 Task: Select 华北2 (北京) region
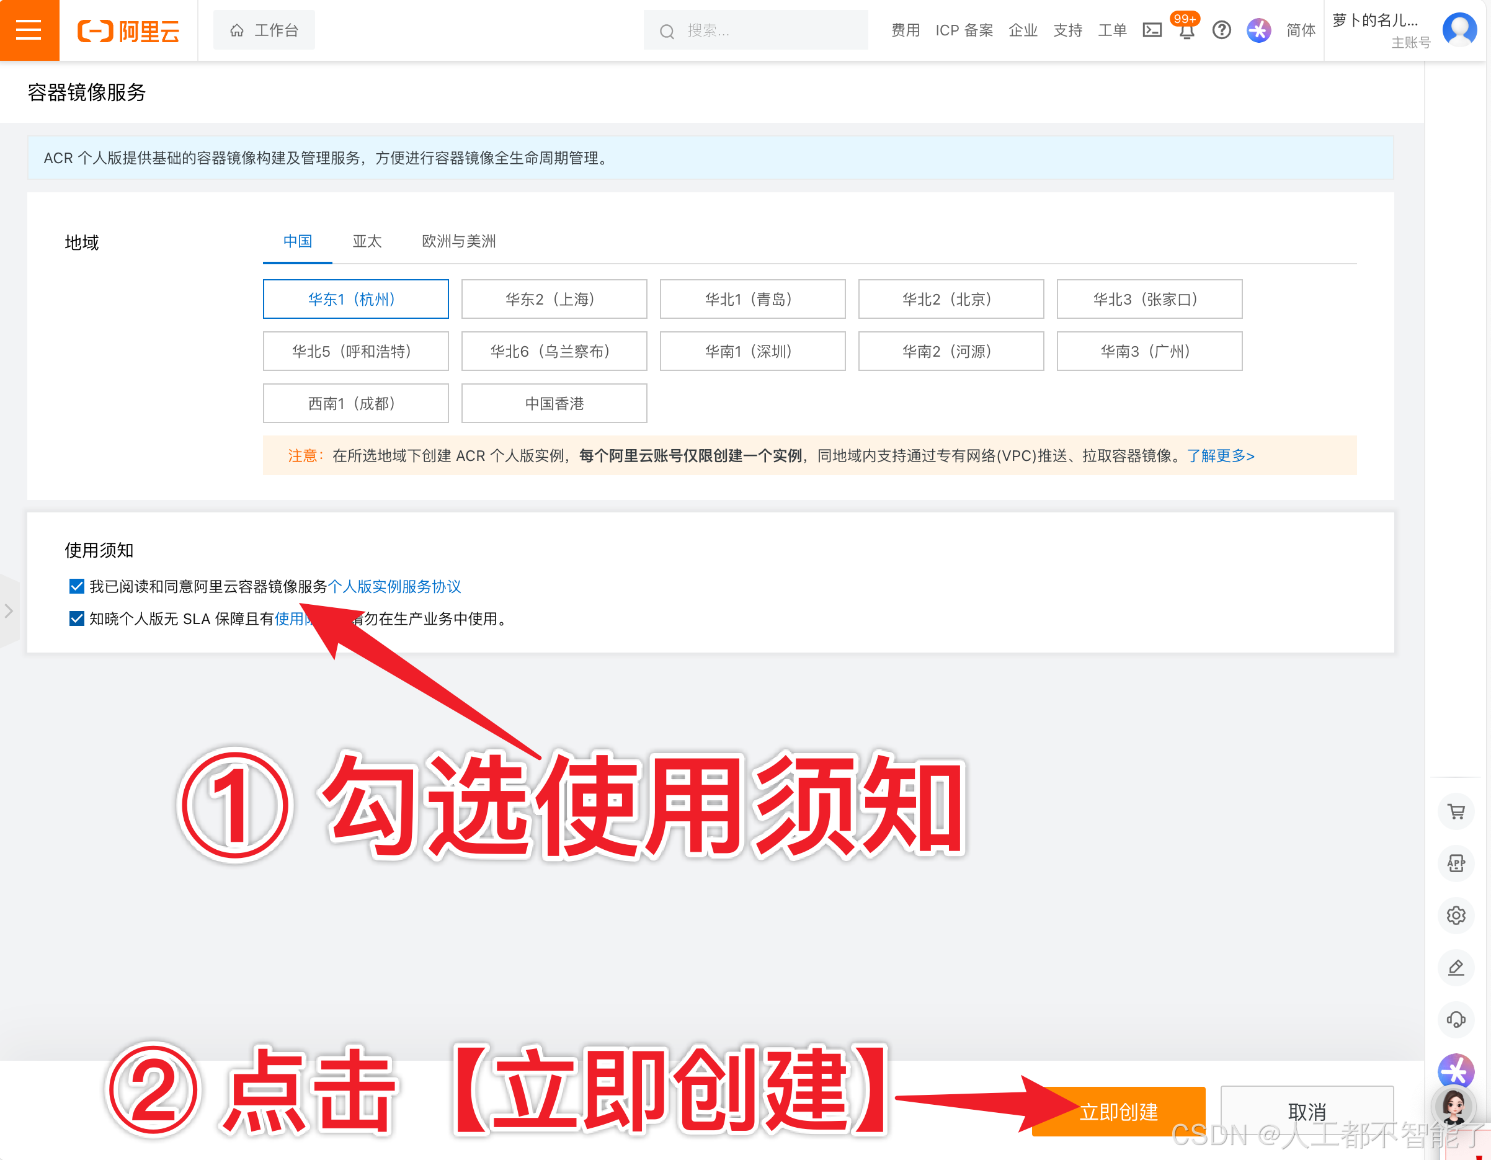click(950, 298)
